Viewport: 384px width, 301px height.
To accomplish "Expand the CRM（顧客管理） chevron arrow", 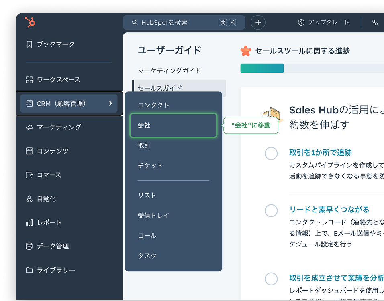I will click(x=110, y=103).
